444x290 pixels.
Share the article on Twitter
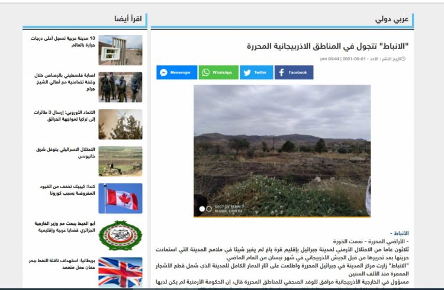pyautogui.click(x=256, y=72)
